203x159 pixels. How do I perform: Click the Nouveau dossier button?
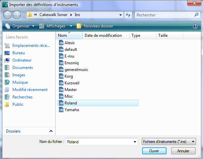95,26
